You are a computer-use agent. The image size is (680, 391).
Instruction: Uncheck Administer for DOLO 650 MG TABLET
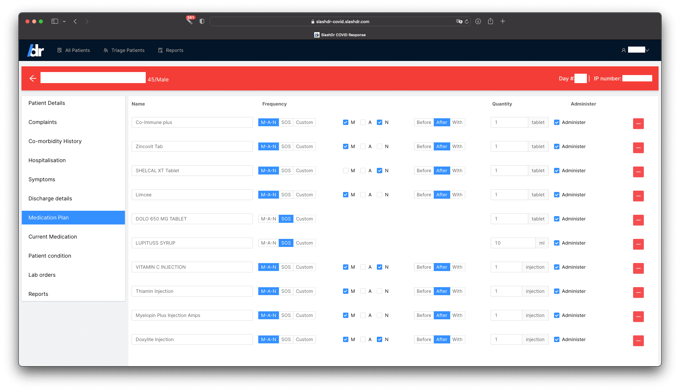pyautogui.click(x=557, y=219)
